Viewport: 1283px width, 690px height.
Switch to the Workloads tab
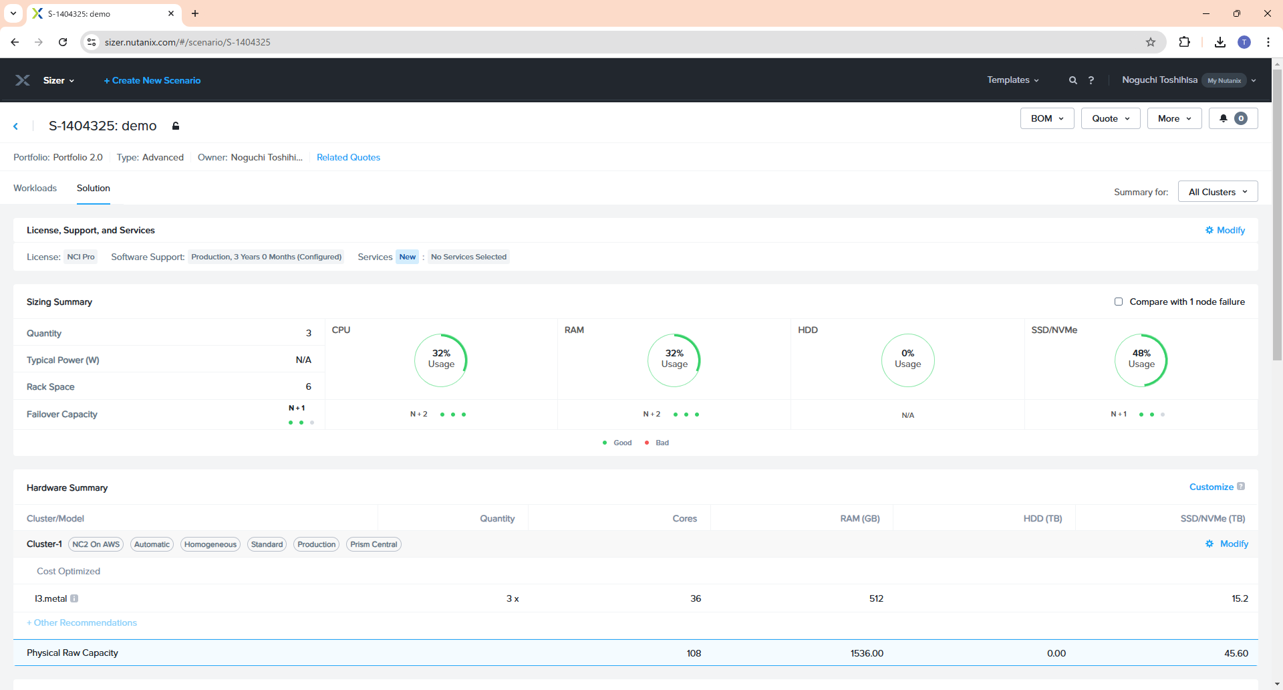point(35,188)
